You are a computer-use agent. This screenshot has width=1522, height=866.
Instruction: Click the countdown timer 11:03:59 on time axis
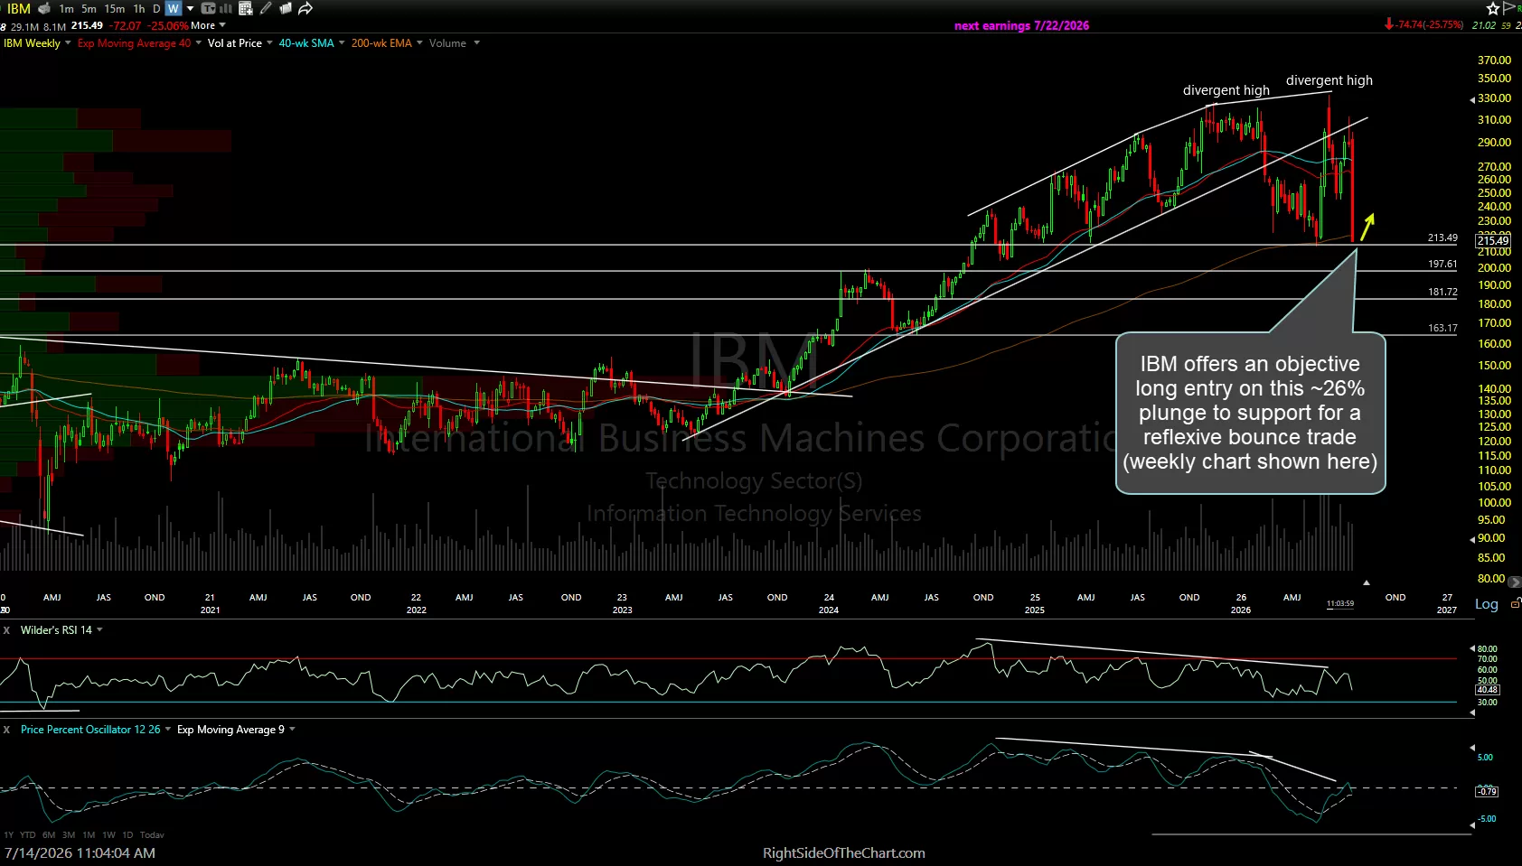[1340, 603]
